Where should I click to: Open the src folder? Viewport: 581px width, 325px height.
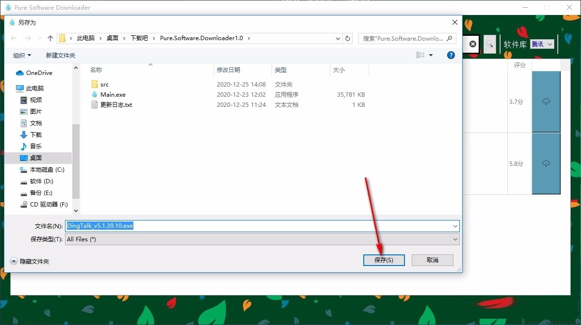tap(103, 84)
